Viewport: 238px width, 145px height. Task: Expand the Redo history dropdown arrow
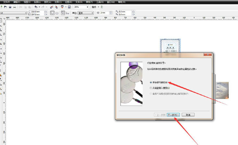46,7
